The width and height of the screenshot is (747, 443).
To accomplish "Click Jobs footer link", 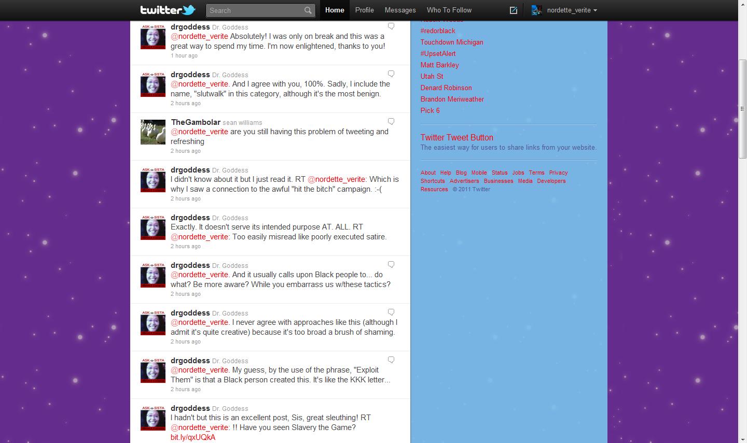I will pos(518,173).
